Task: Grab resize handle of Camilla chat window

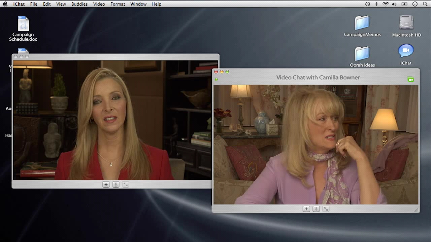Action: [417, 210]
